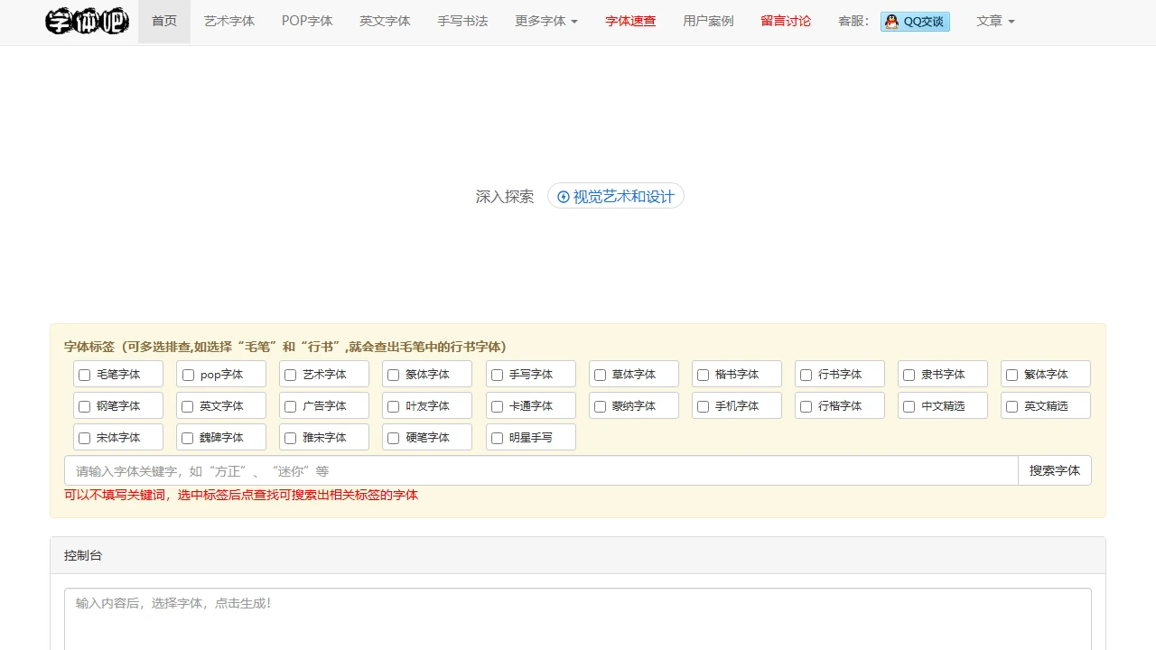Select the 繁体字体 tag
The width and height of the screenshot is (1156, 650).
coord(1011,374)
